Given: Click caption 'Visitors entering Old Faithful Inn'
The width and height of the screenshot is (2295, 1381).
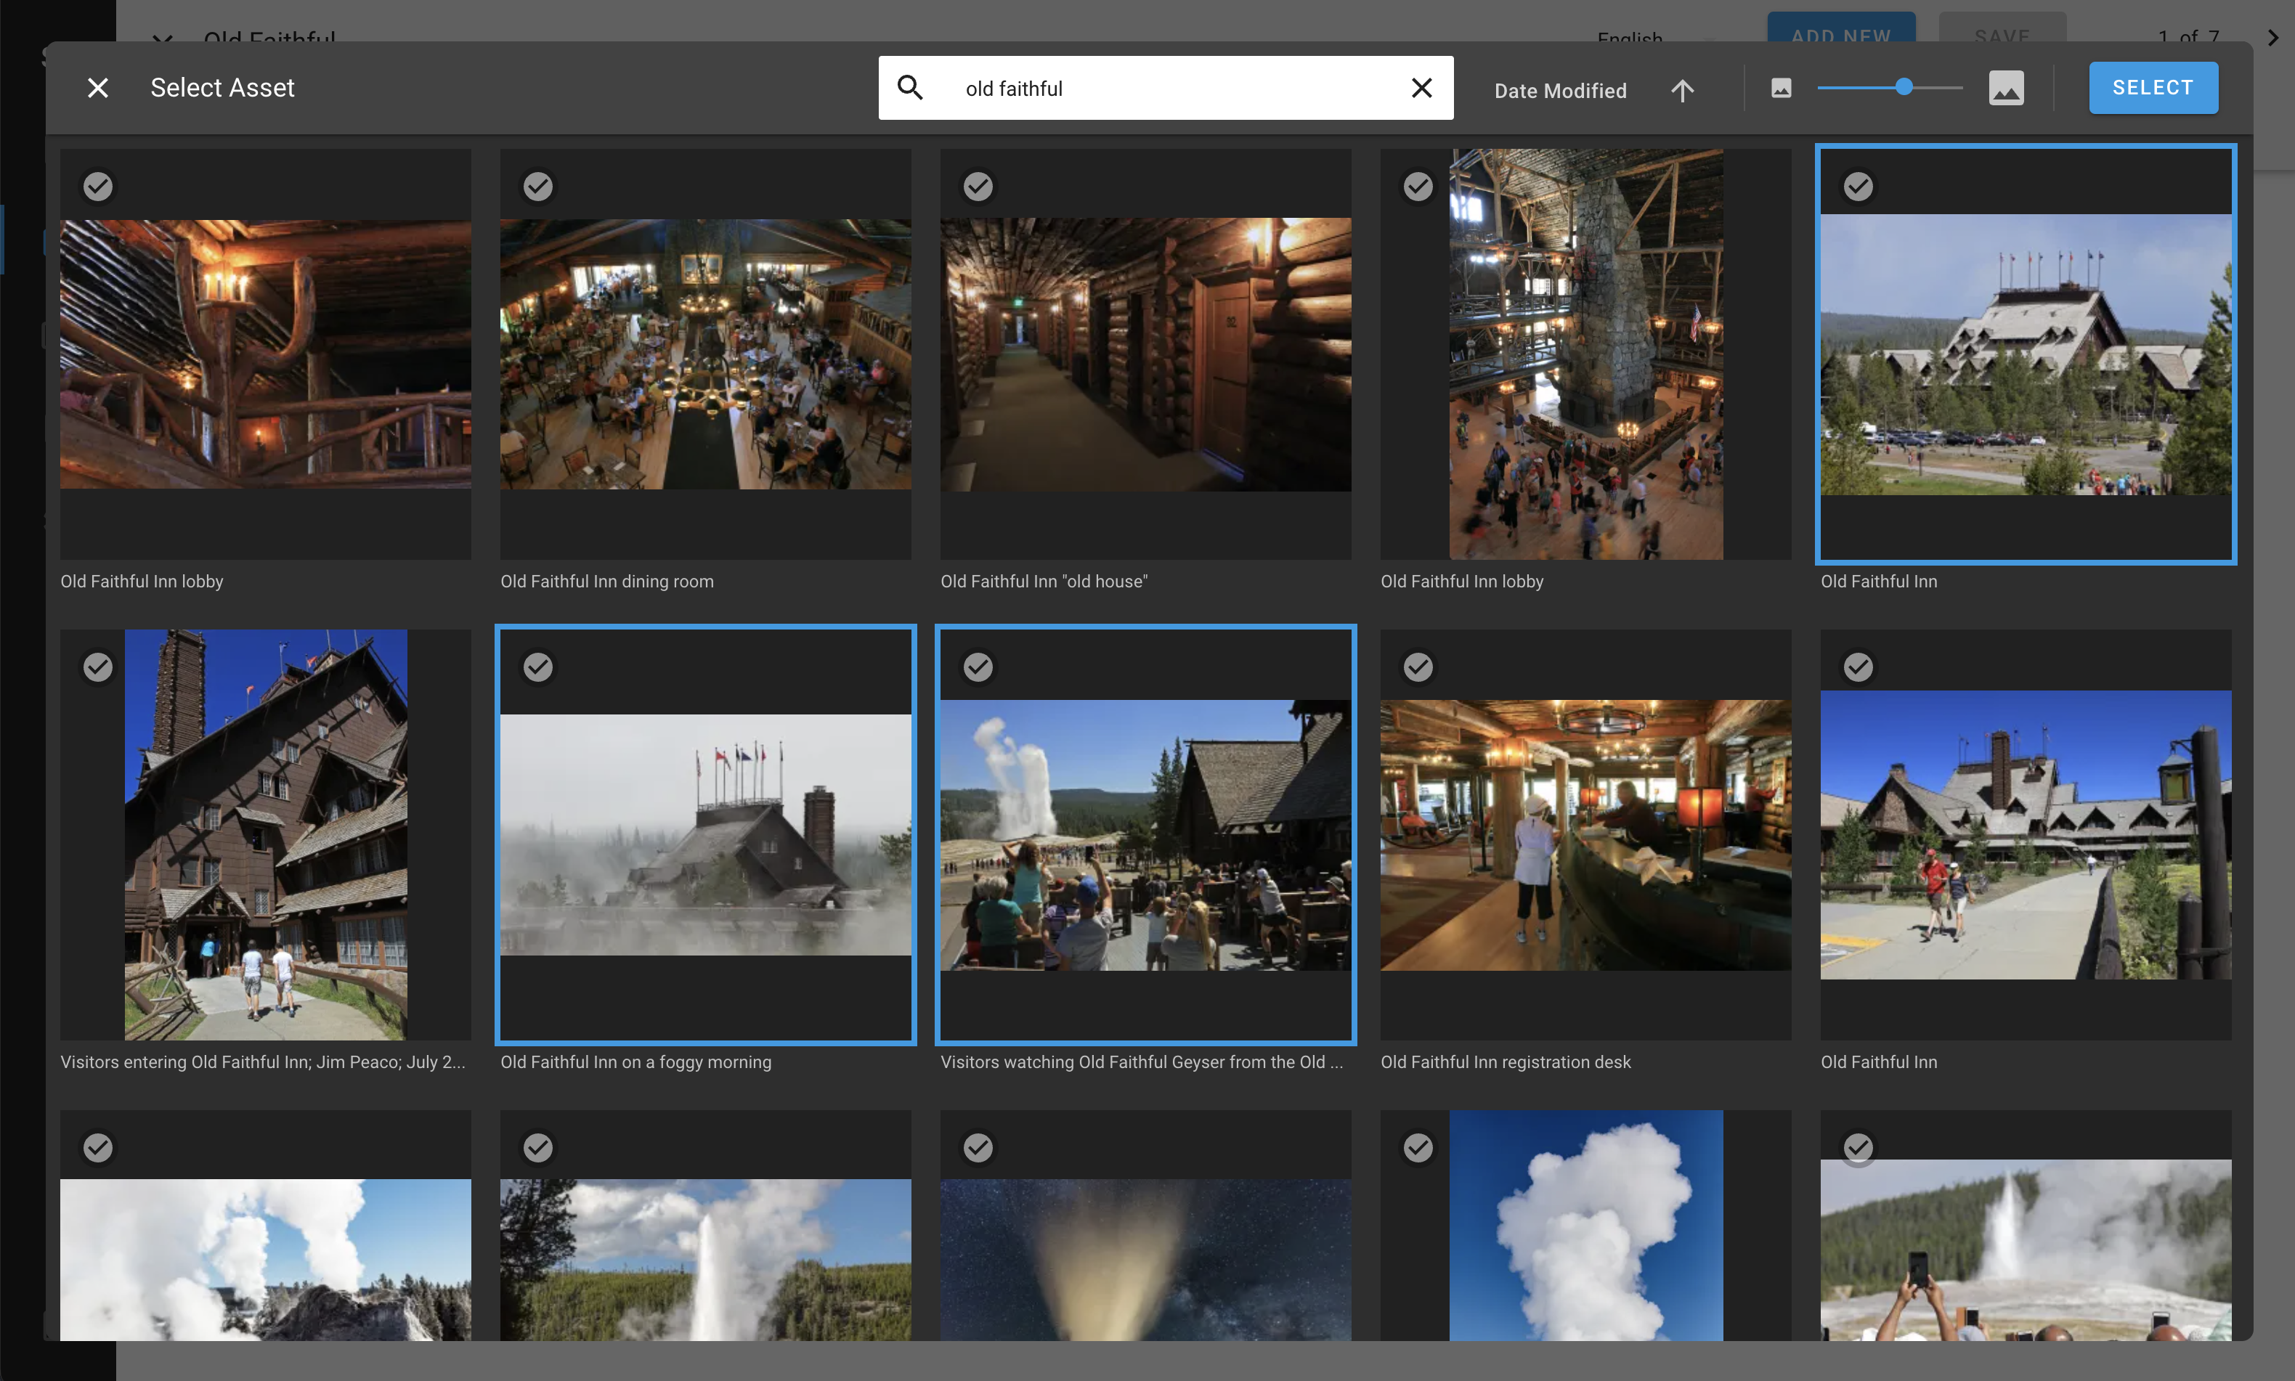Looking at the screenshot, I should tap(262, 1062).
